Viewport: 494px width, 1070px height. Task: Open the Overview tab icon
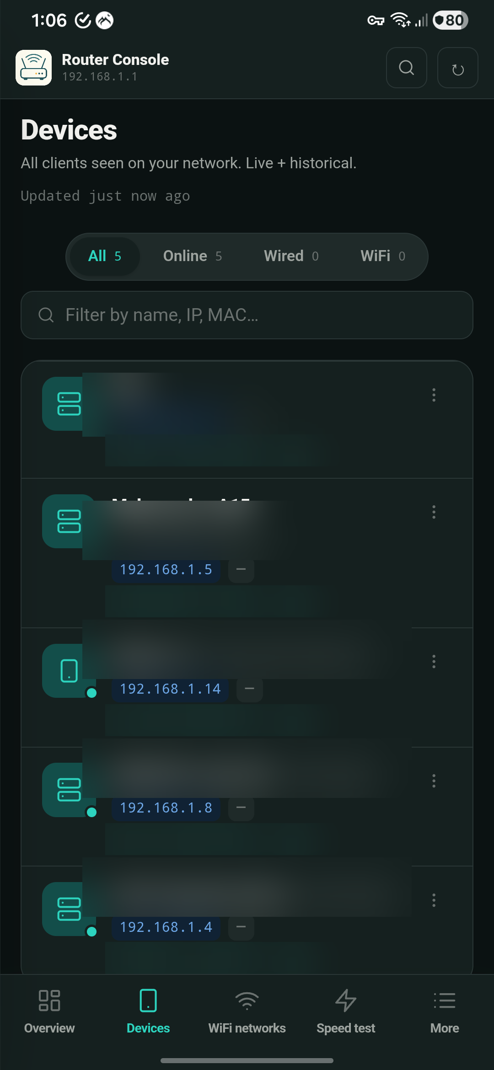tap(49, 1000)
